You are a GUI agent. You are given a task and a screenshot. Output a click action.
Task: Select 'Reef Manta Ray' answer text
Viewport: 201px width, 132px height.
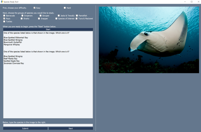pyautogui.click(x=11, y=59)
